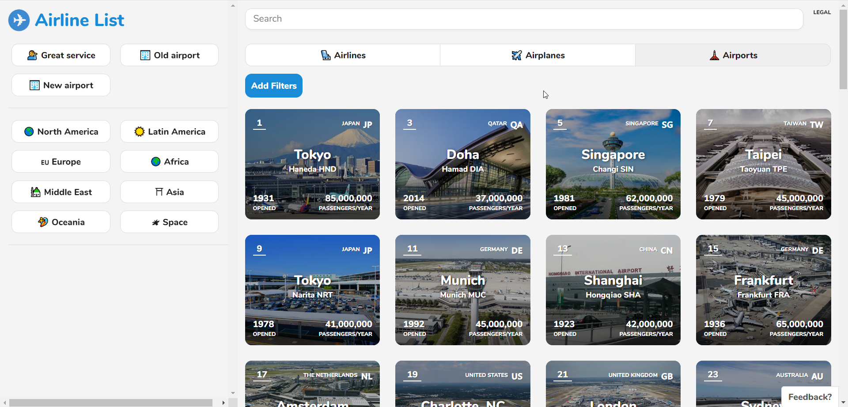Click the '2014' opened year on Doha card

pyautogui.click(x=413, y=198)
